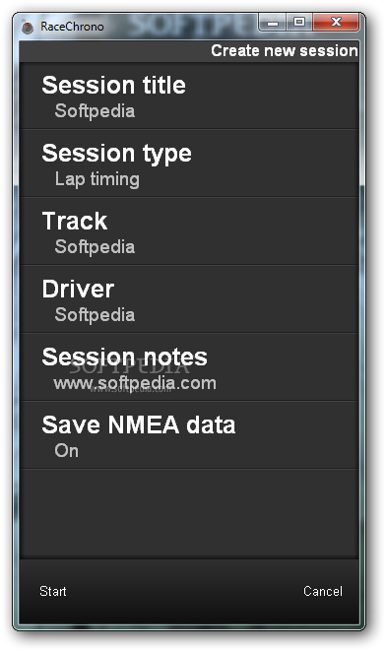Edit the Session notes entry
Image resolution: width=386 pixels, height=651 pixels.
coord(189,367)
